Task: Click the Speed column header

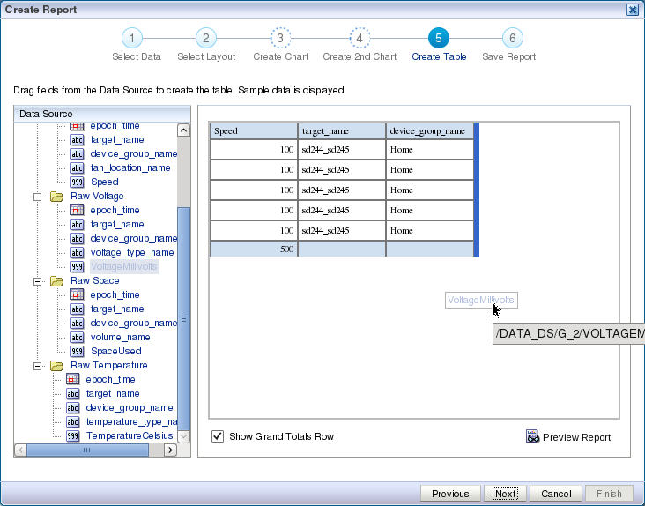Action: pyautogui.click(x=254, y=131)
